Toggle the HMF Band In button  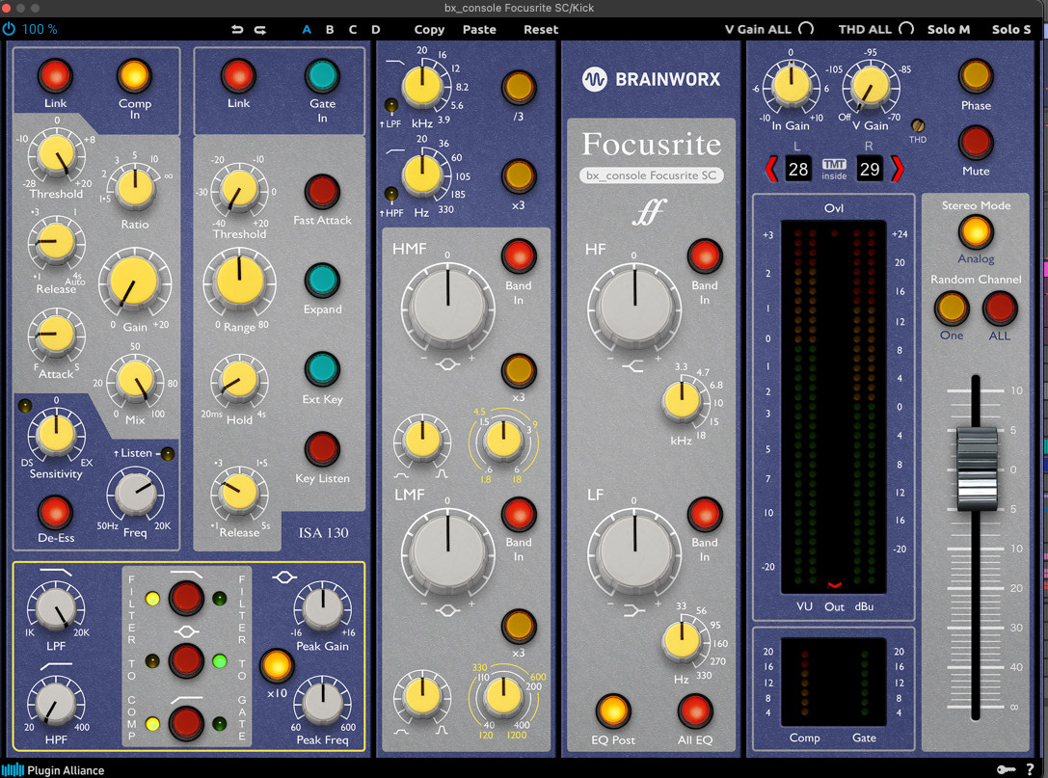519,256
